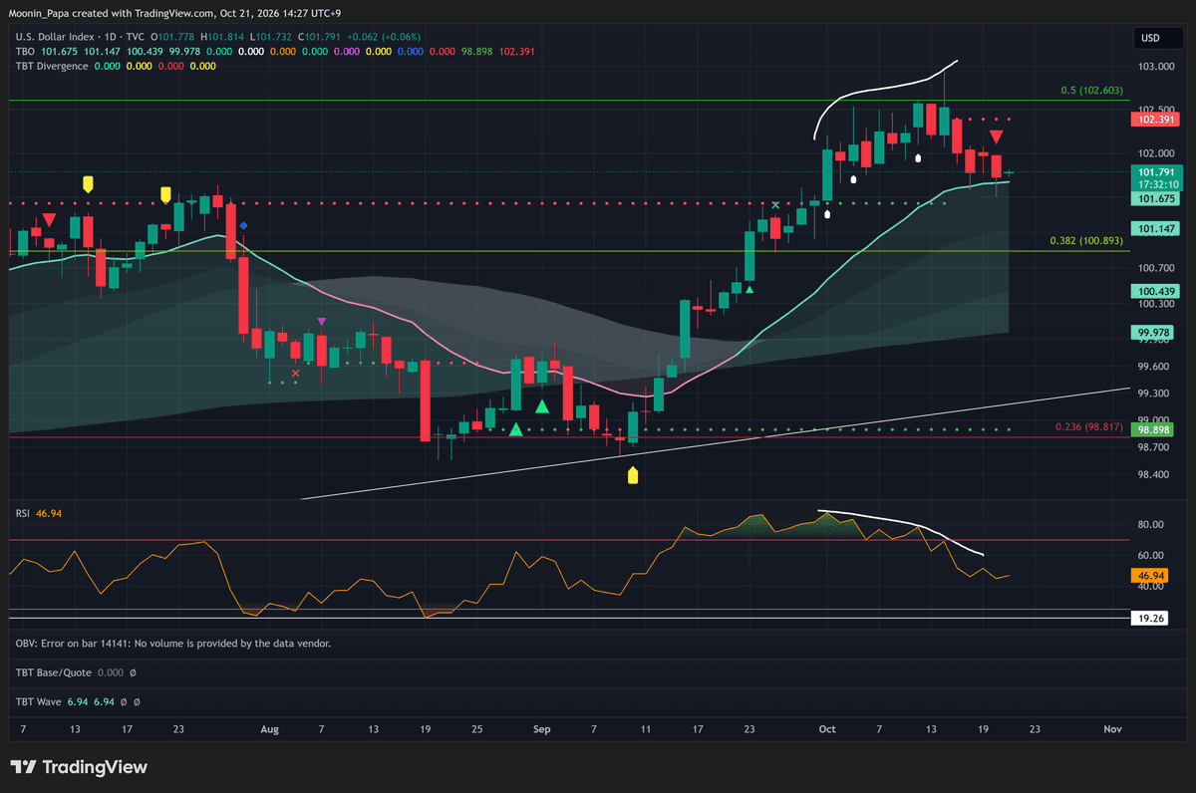Click the Aug label on the time axis
Viewport: 1196px width, 793px height.
pos(269,729)
